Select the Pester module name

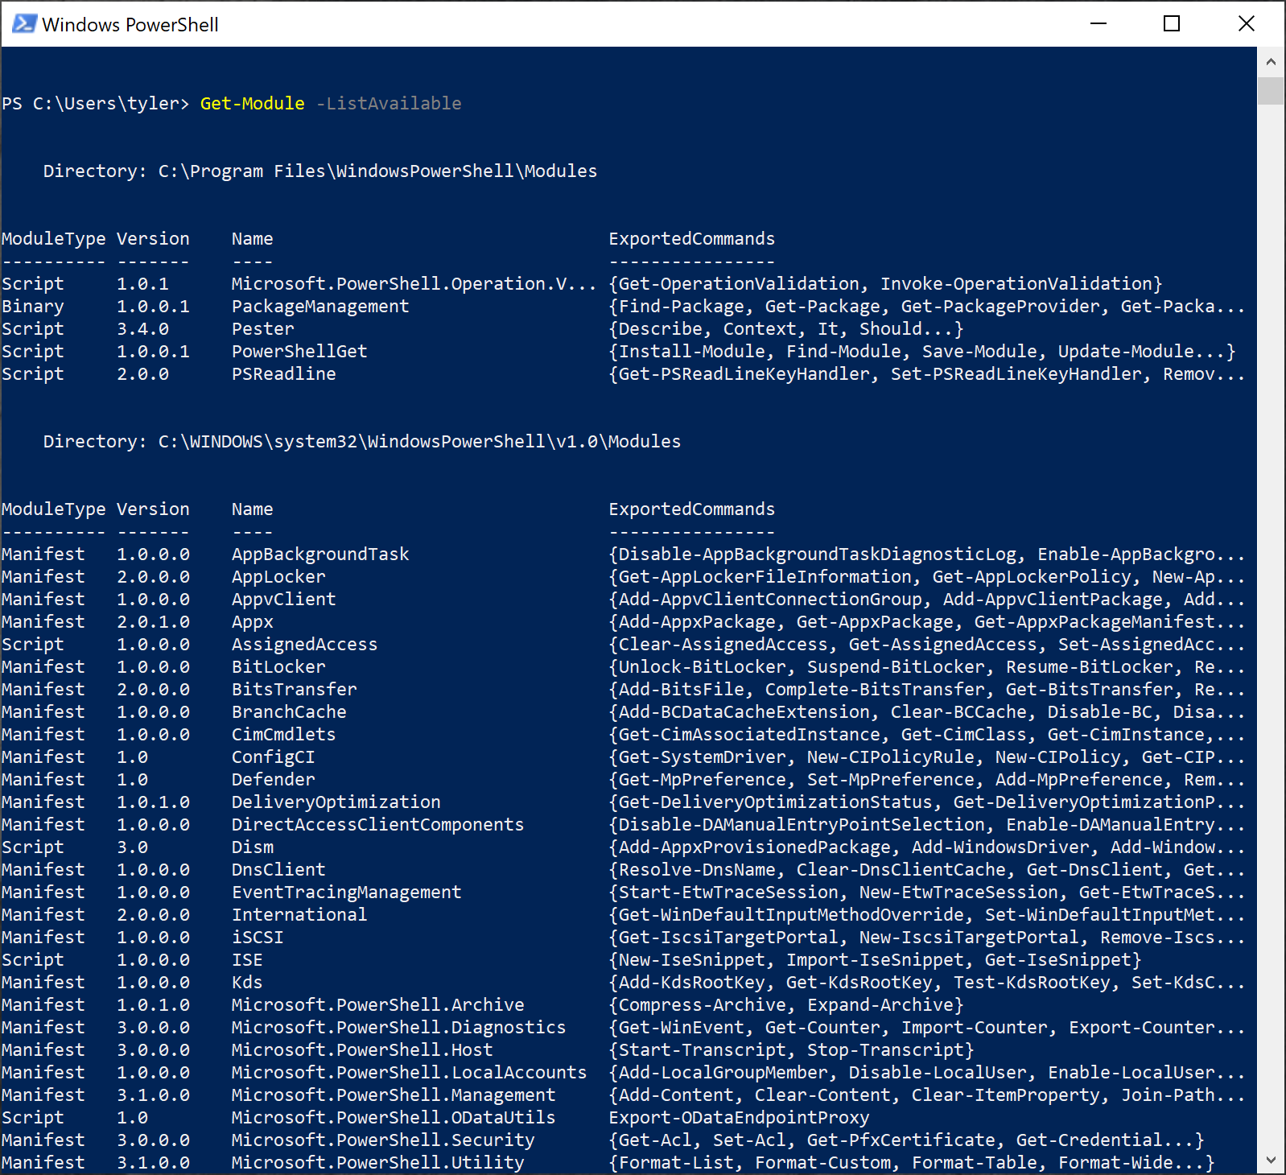coord(263,328)
